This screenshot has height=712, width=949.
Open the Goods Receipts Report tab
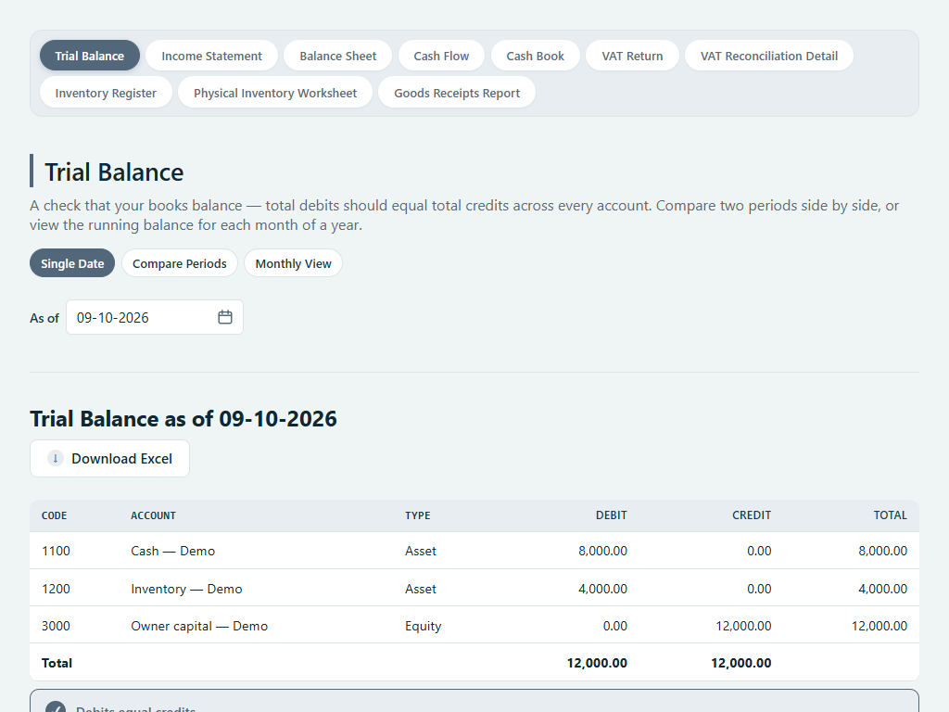[x=457, y=93]
